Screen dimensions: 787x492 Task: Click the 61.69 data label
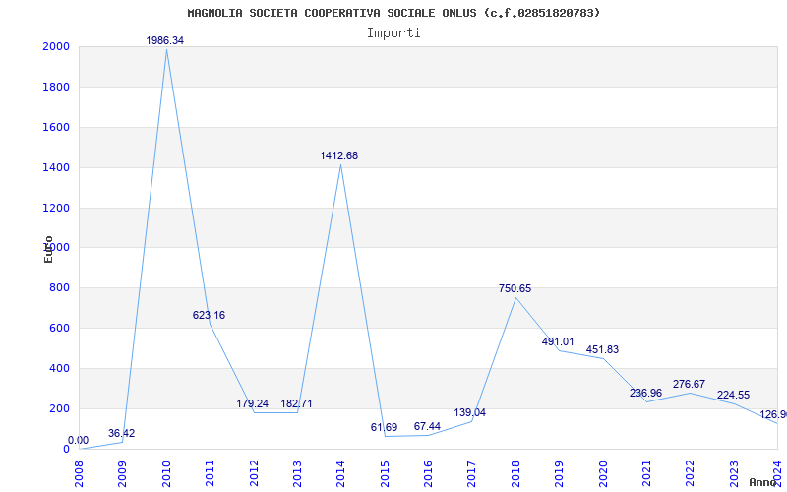[384, 428]
